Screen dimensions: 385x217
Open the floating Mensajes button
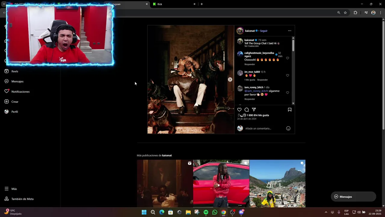click(x=353, y=197)
